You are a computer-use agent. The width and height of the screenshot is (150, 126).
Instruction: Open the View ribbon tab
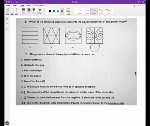28,5
